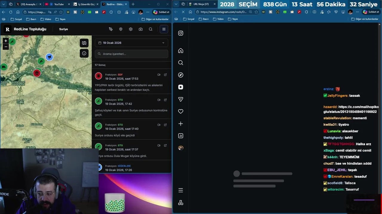Screen dimensions: 382x214
Task: Select the blue megaphone map marker
Action: pyautogui.click(x=49, y=57)
